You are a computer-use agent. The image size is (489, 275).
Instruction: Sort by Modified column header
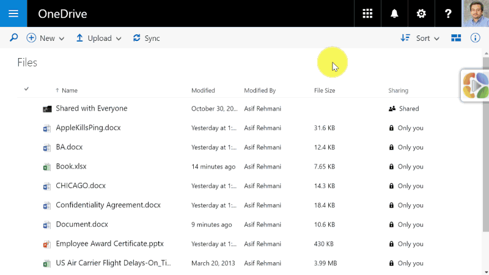coord(203,90)
